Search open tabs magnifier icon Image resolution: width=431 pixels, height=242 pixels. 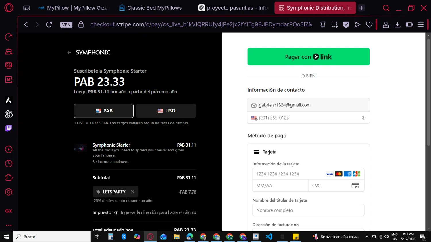tap(386, 8)
